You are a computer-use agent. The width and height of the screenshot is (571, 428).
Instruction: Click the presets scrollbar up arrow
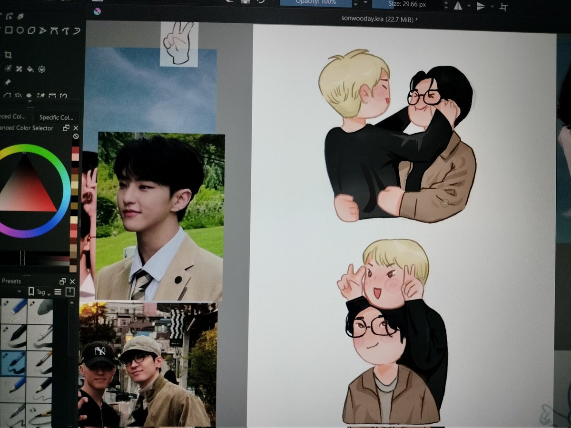(71, 303)
